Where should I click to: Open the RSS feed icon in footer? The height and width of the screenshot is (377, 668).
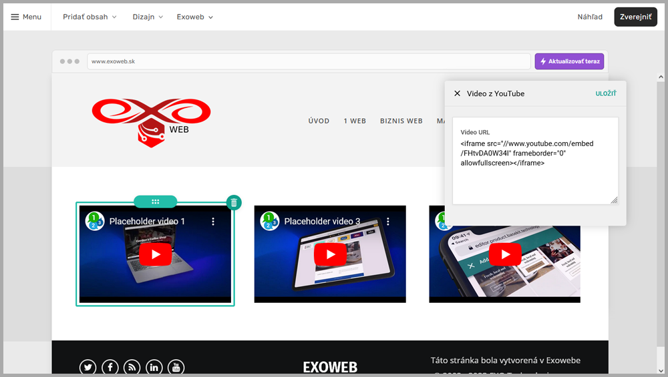pos(132,367)
